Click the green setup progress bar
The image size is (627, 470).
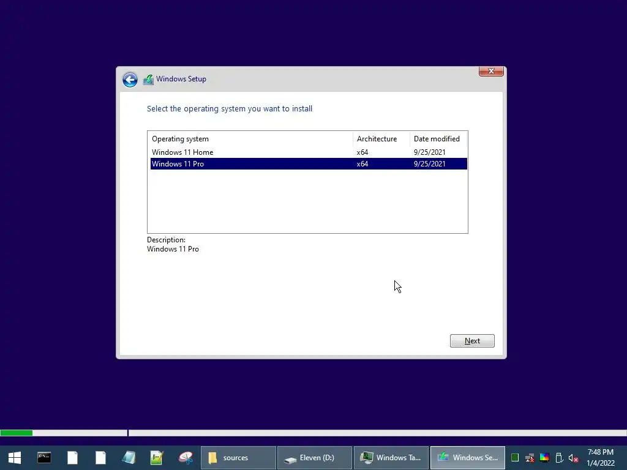[x=17, y=433]
